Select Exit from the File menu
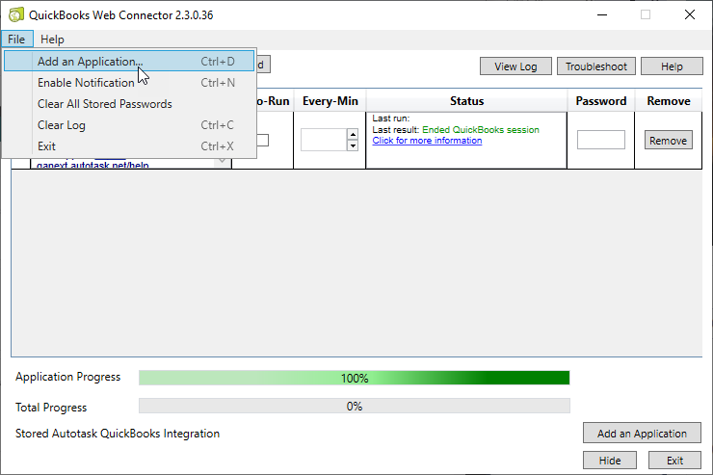This screenshot has width=713, height=475. pyautogui.click(x=46, y=146)
